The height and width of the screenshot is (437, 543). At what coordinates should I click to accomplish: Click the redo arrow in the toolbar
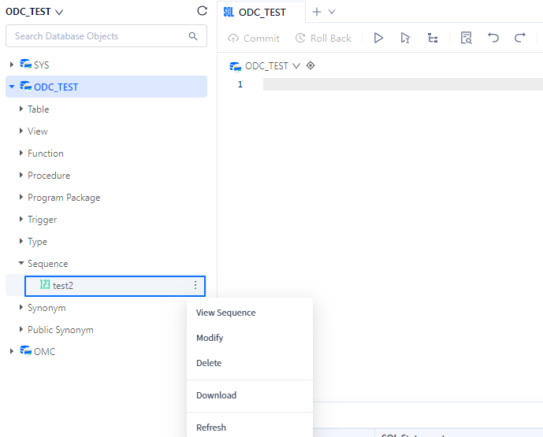point(520,38)
